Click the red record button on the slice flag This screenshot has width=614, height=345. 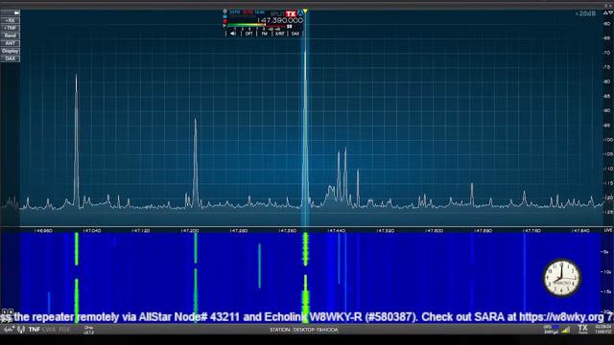tap(224, 21)
